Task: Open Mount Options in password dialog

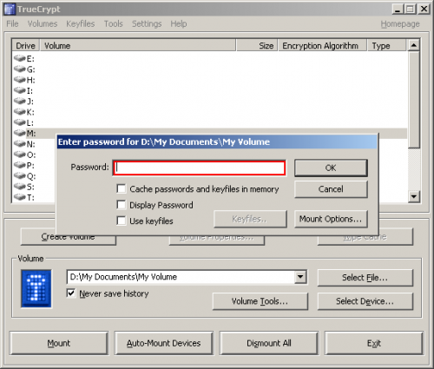Action: [331, 219]
